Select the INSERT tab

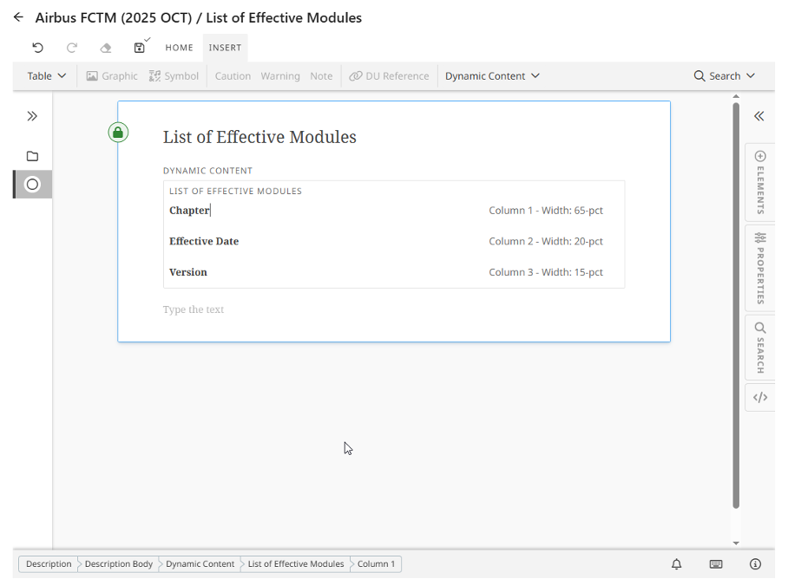(225, 48)
